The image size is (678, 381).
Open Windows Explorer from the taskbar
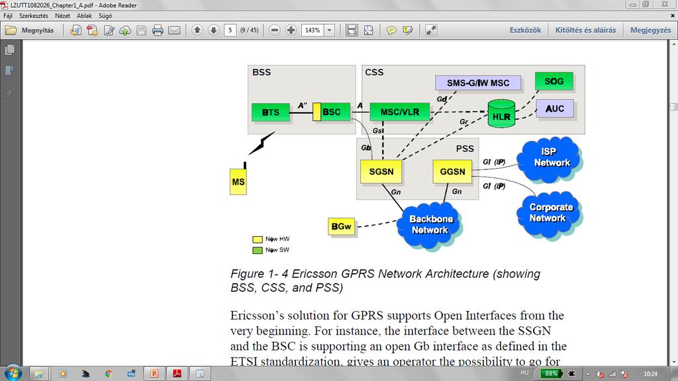point(38,374)
